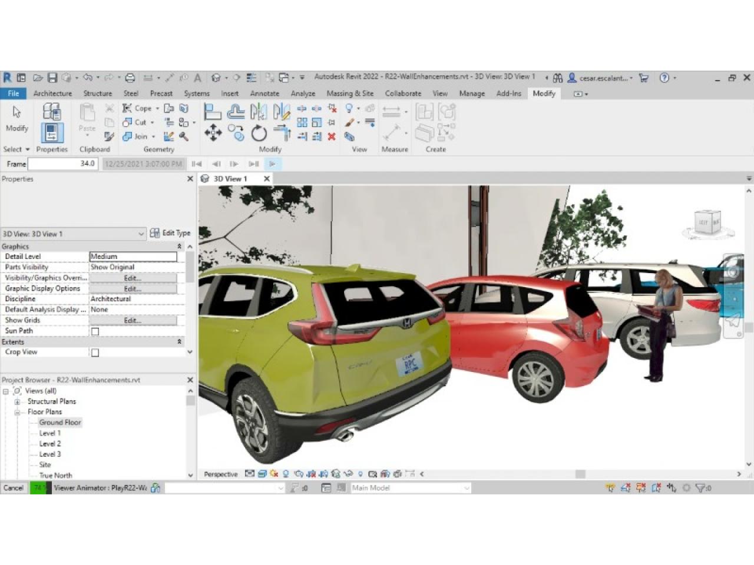
Task: Collapse the Floor Plans tree node
Action: (x=18, y=413)
